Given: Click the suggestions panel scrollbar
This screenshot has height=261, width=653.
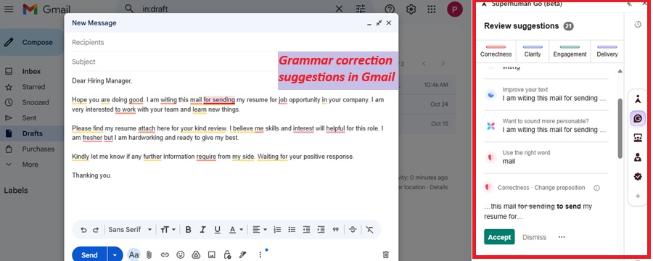Looking at the screenshot, I should pyautogui.click(x=620, y=128).
